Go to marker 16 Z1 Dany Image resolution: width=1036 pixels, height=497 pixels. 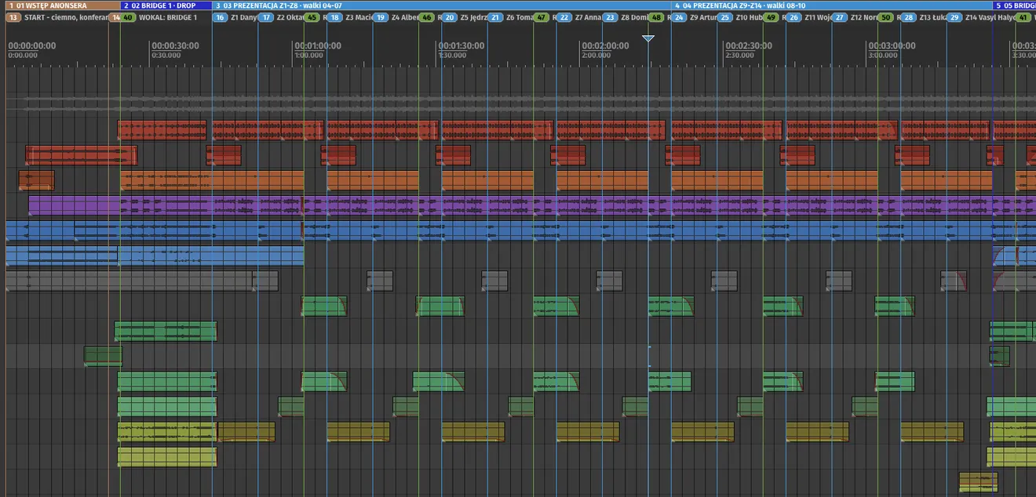pyautogui.click(x=221, y=17)
